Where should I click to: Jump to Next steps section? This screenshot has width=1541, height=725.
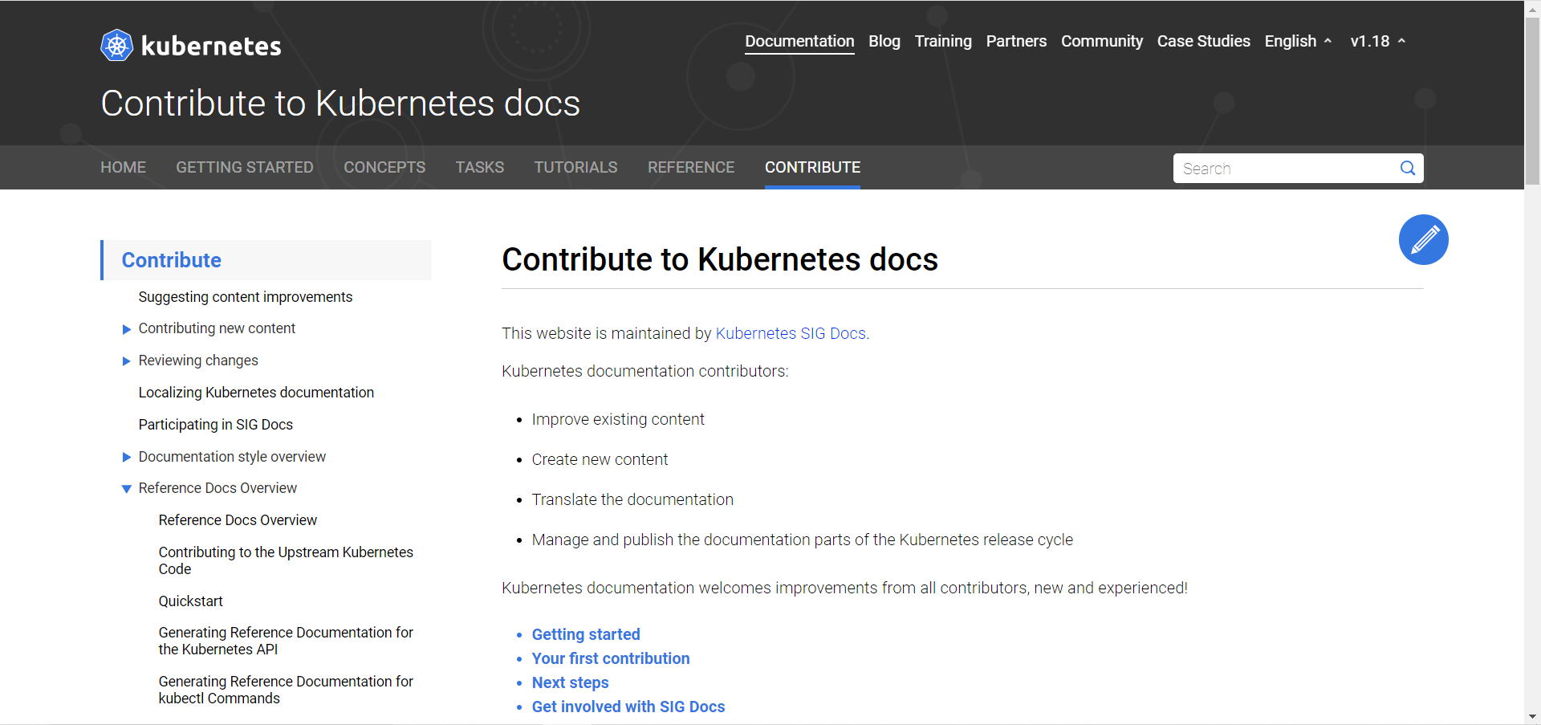pos(570,682)
